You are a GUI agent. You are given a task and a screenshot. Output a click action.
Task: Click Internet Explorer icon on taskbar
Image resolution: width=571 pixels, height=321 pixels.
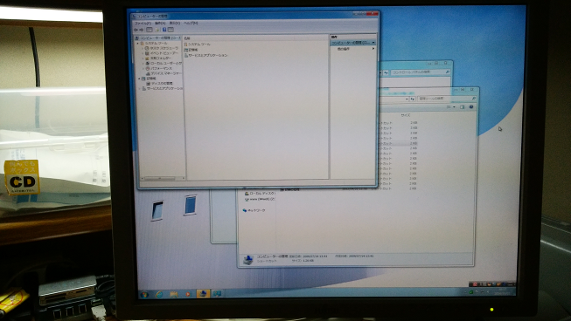pyautogui.click(x=159, y=294)
